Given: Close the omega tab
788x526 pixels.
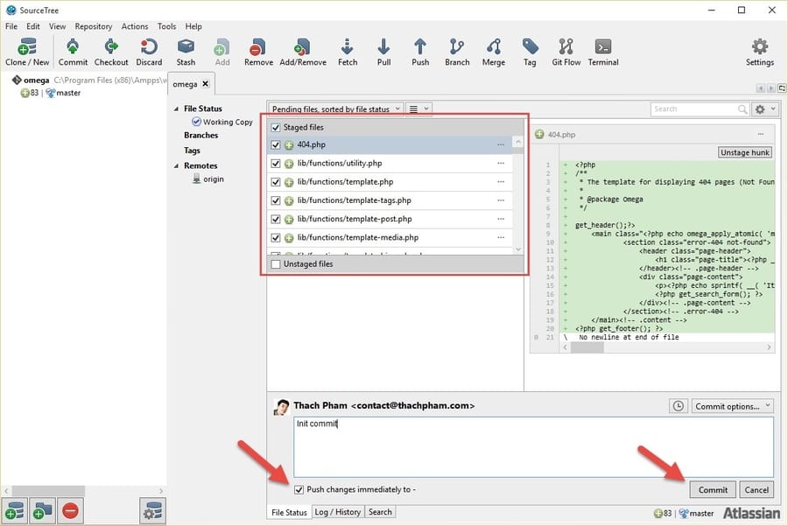Looking at the screenshot, I should (x=205, y=84).
